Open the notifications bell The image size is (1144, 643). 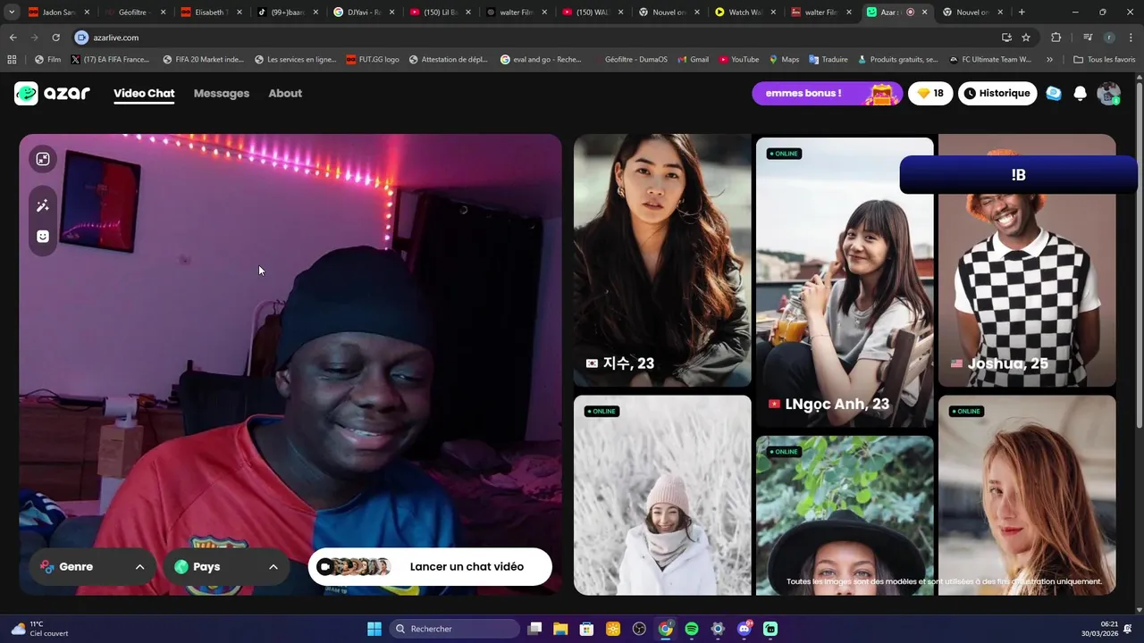coord(1080,93)
